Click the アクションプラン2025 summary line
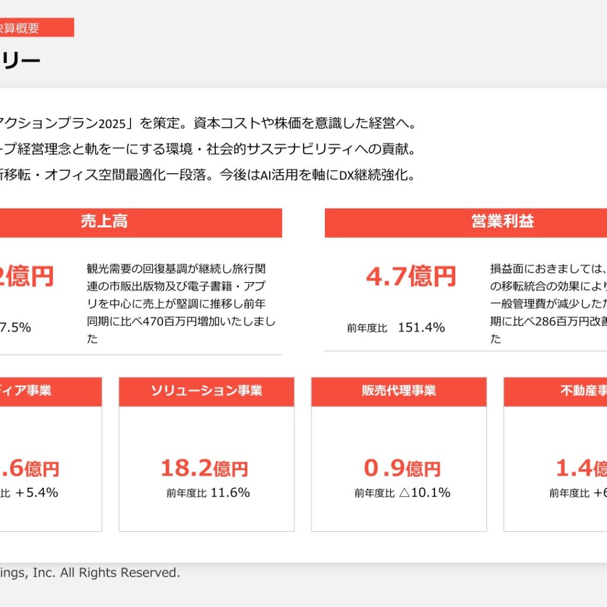The height and width of the screenshot is (607, 607). pyautogui.click(x=207, y=123)
